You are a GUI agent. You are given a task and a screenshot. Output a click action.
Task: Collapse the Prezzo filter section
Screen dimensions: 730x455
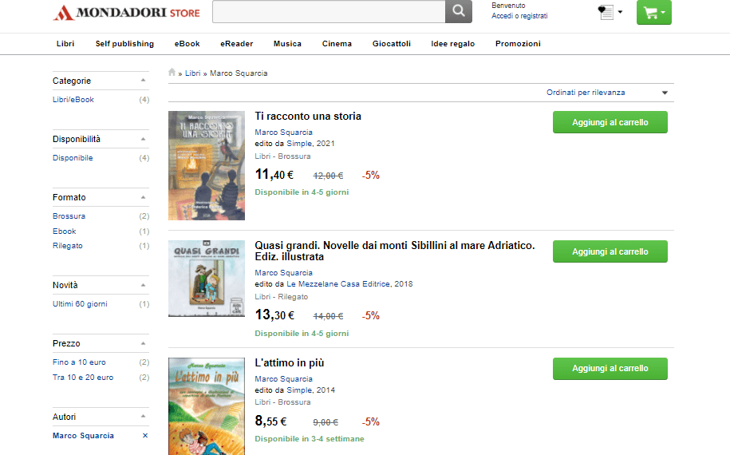coord(143,344)
